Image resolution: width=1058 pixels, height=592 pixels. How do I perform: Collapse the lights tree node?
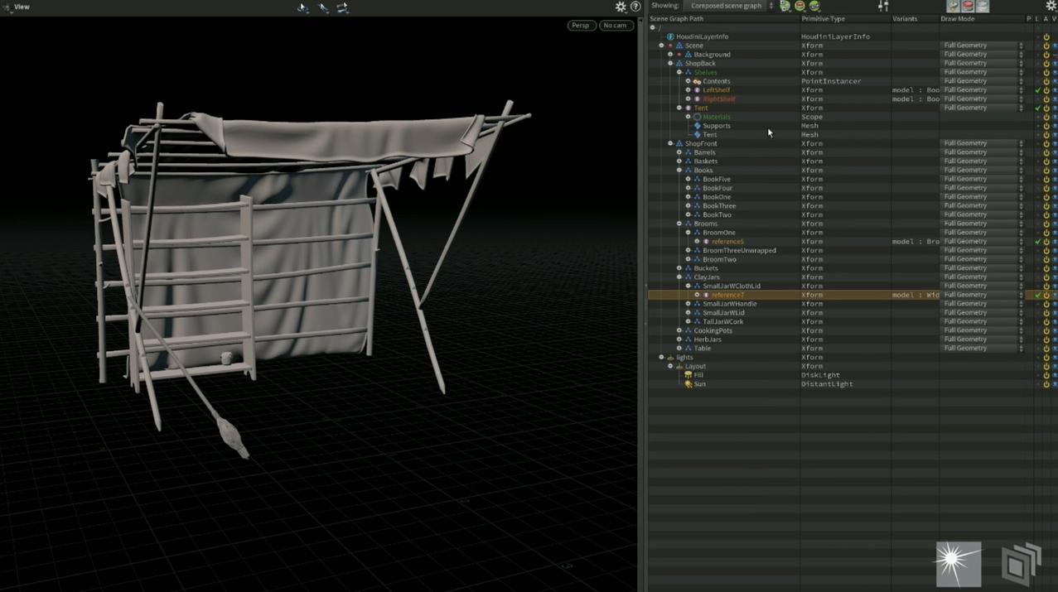[x=661, y=357]
